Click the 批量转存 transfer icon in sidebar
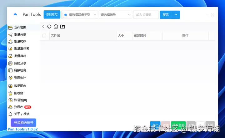 coord(10,42)
